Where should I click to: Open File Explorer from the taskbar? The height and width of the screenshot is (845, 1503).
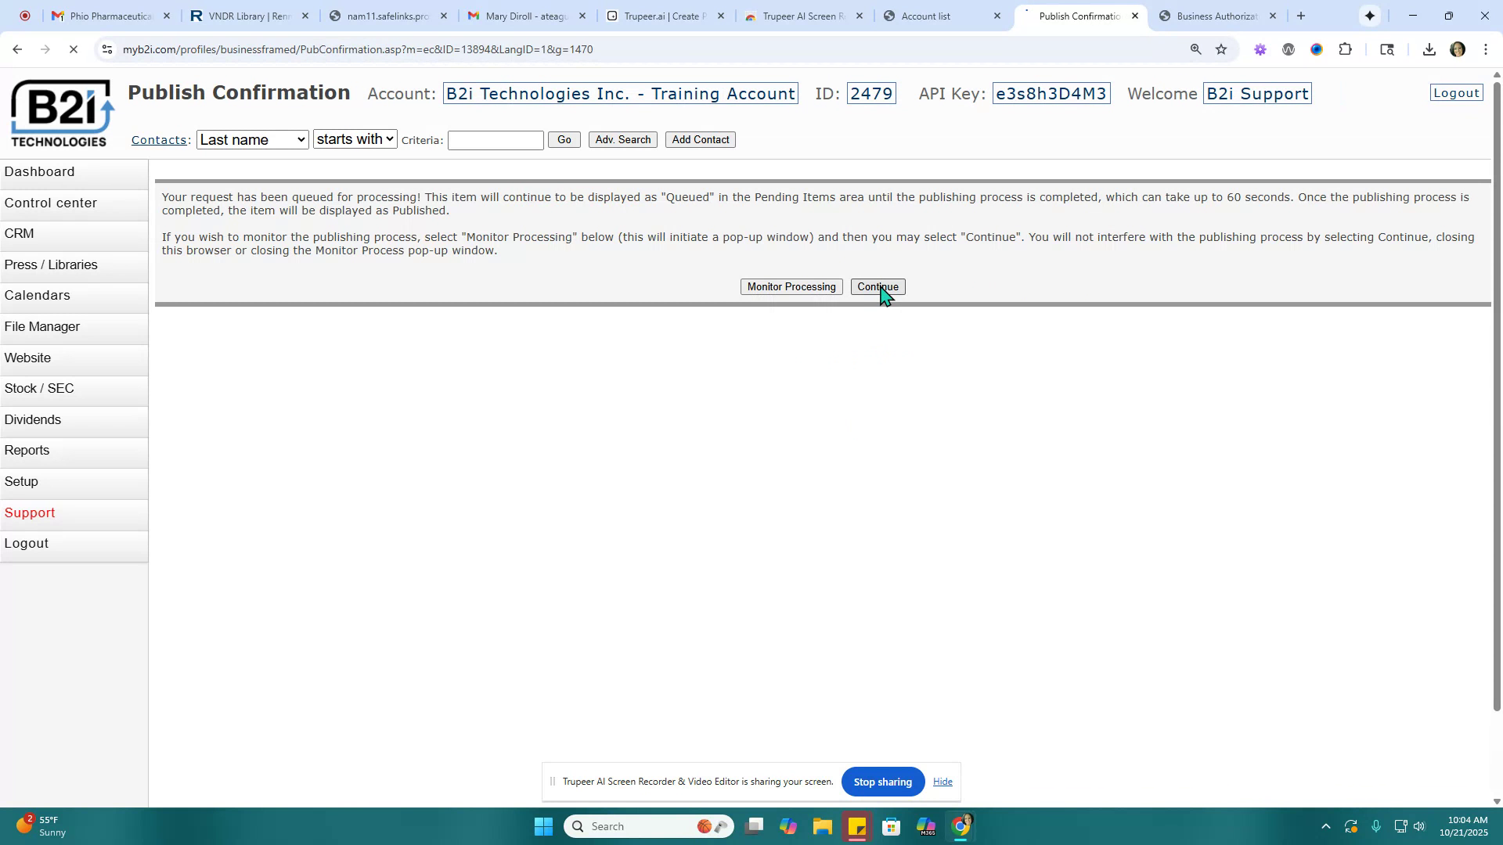coord(822,825)
